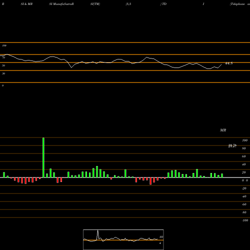The width and height of the screenshot is (250, 250).
Task: Click the 50 level label on RSI chart
Action: pyautogui.click(x=3, y=65)
